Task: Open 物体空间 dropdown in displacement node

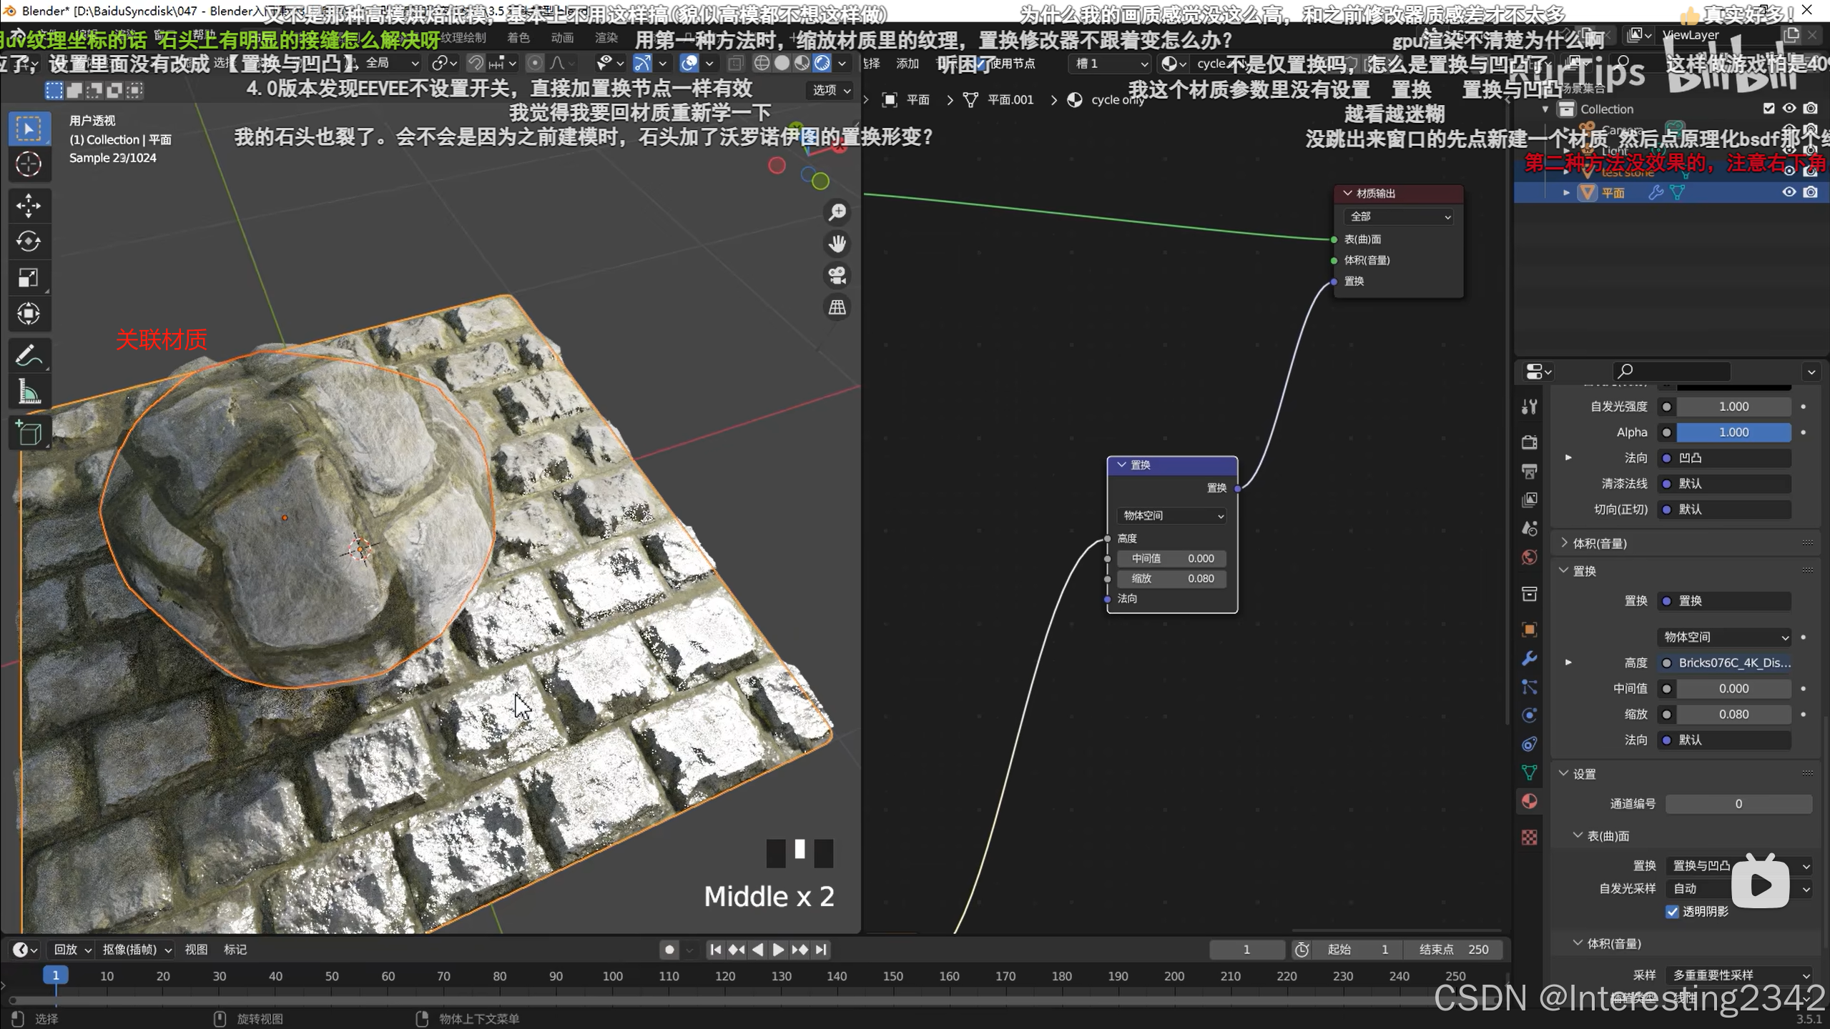Action: click(1172, 515)
